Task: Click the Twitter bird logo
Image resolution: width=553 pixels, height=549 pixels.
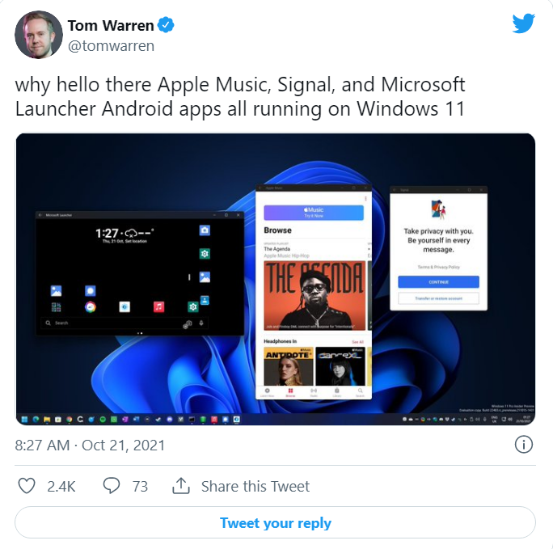Action: tap(524, 23)
